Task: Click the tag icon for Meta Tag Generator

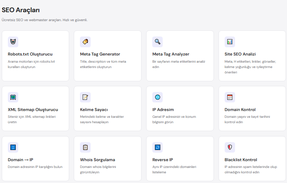Action: [85, 42]
